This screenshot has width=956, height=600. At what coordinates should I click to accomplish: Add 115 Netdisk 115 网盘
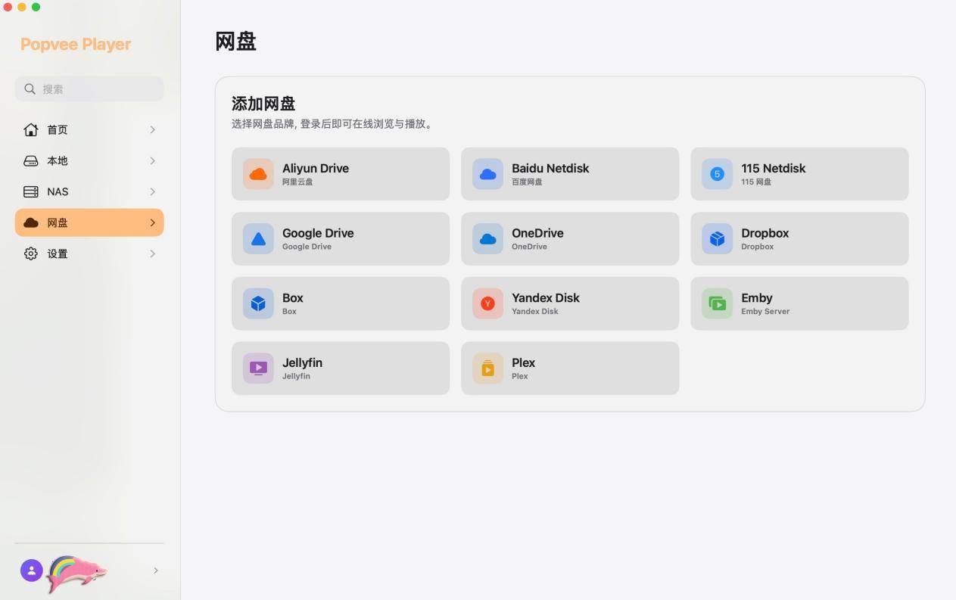(799, 174)
